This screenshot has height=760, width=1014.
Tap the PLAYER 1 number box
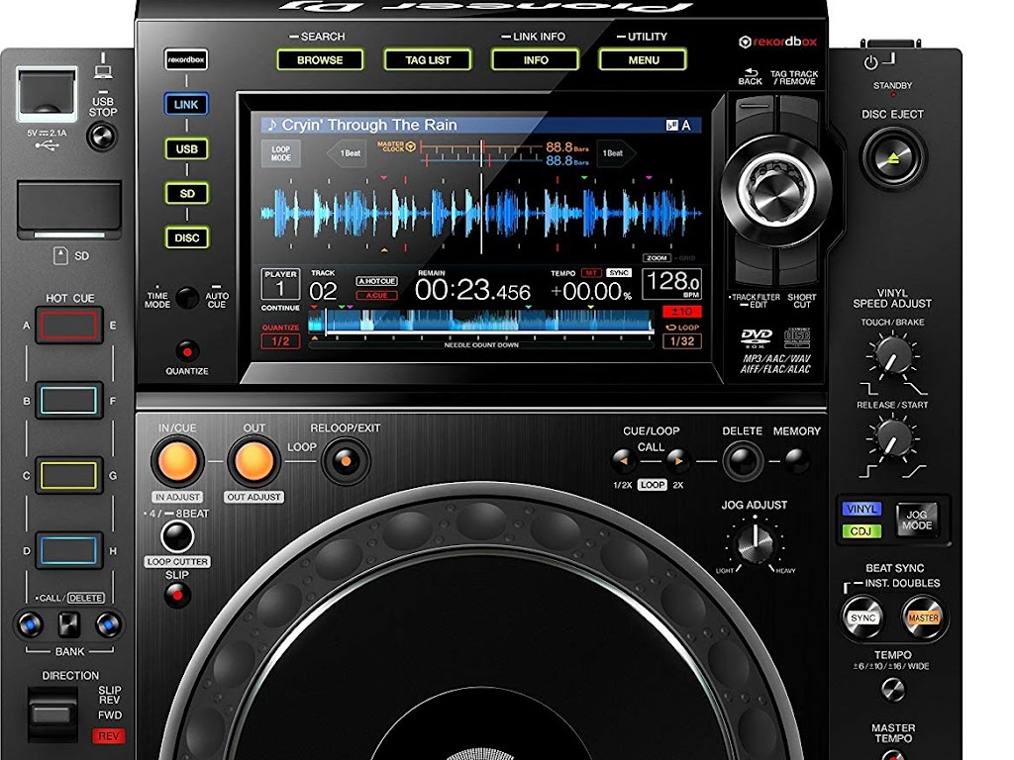[280, 284]
